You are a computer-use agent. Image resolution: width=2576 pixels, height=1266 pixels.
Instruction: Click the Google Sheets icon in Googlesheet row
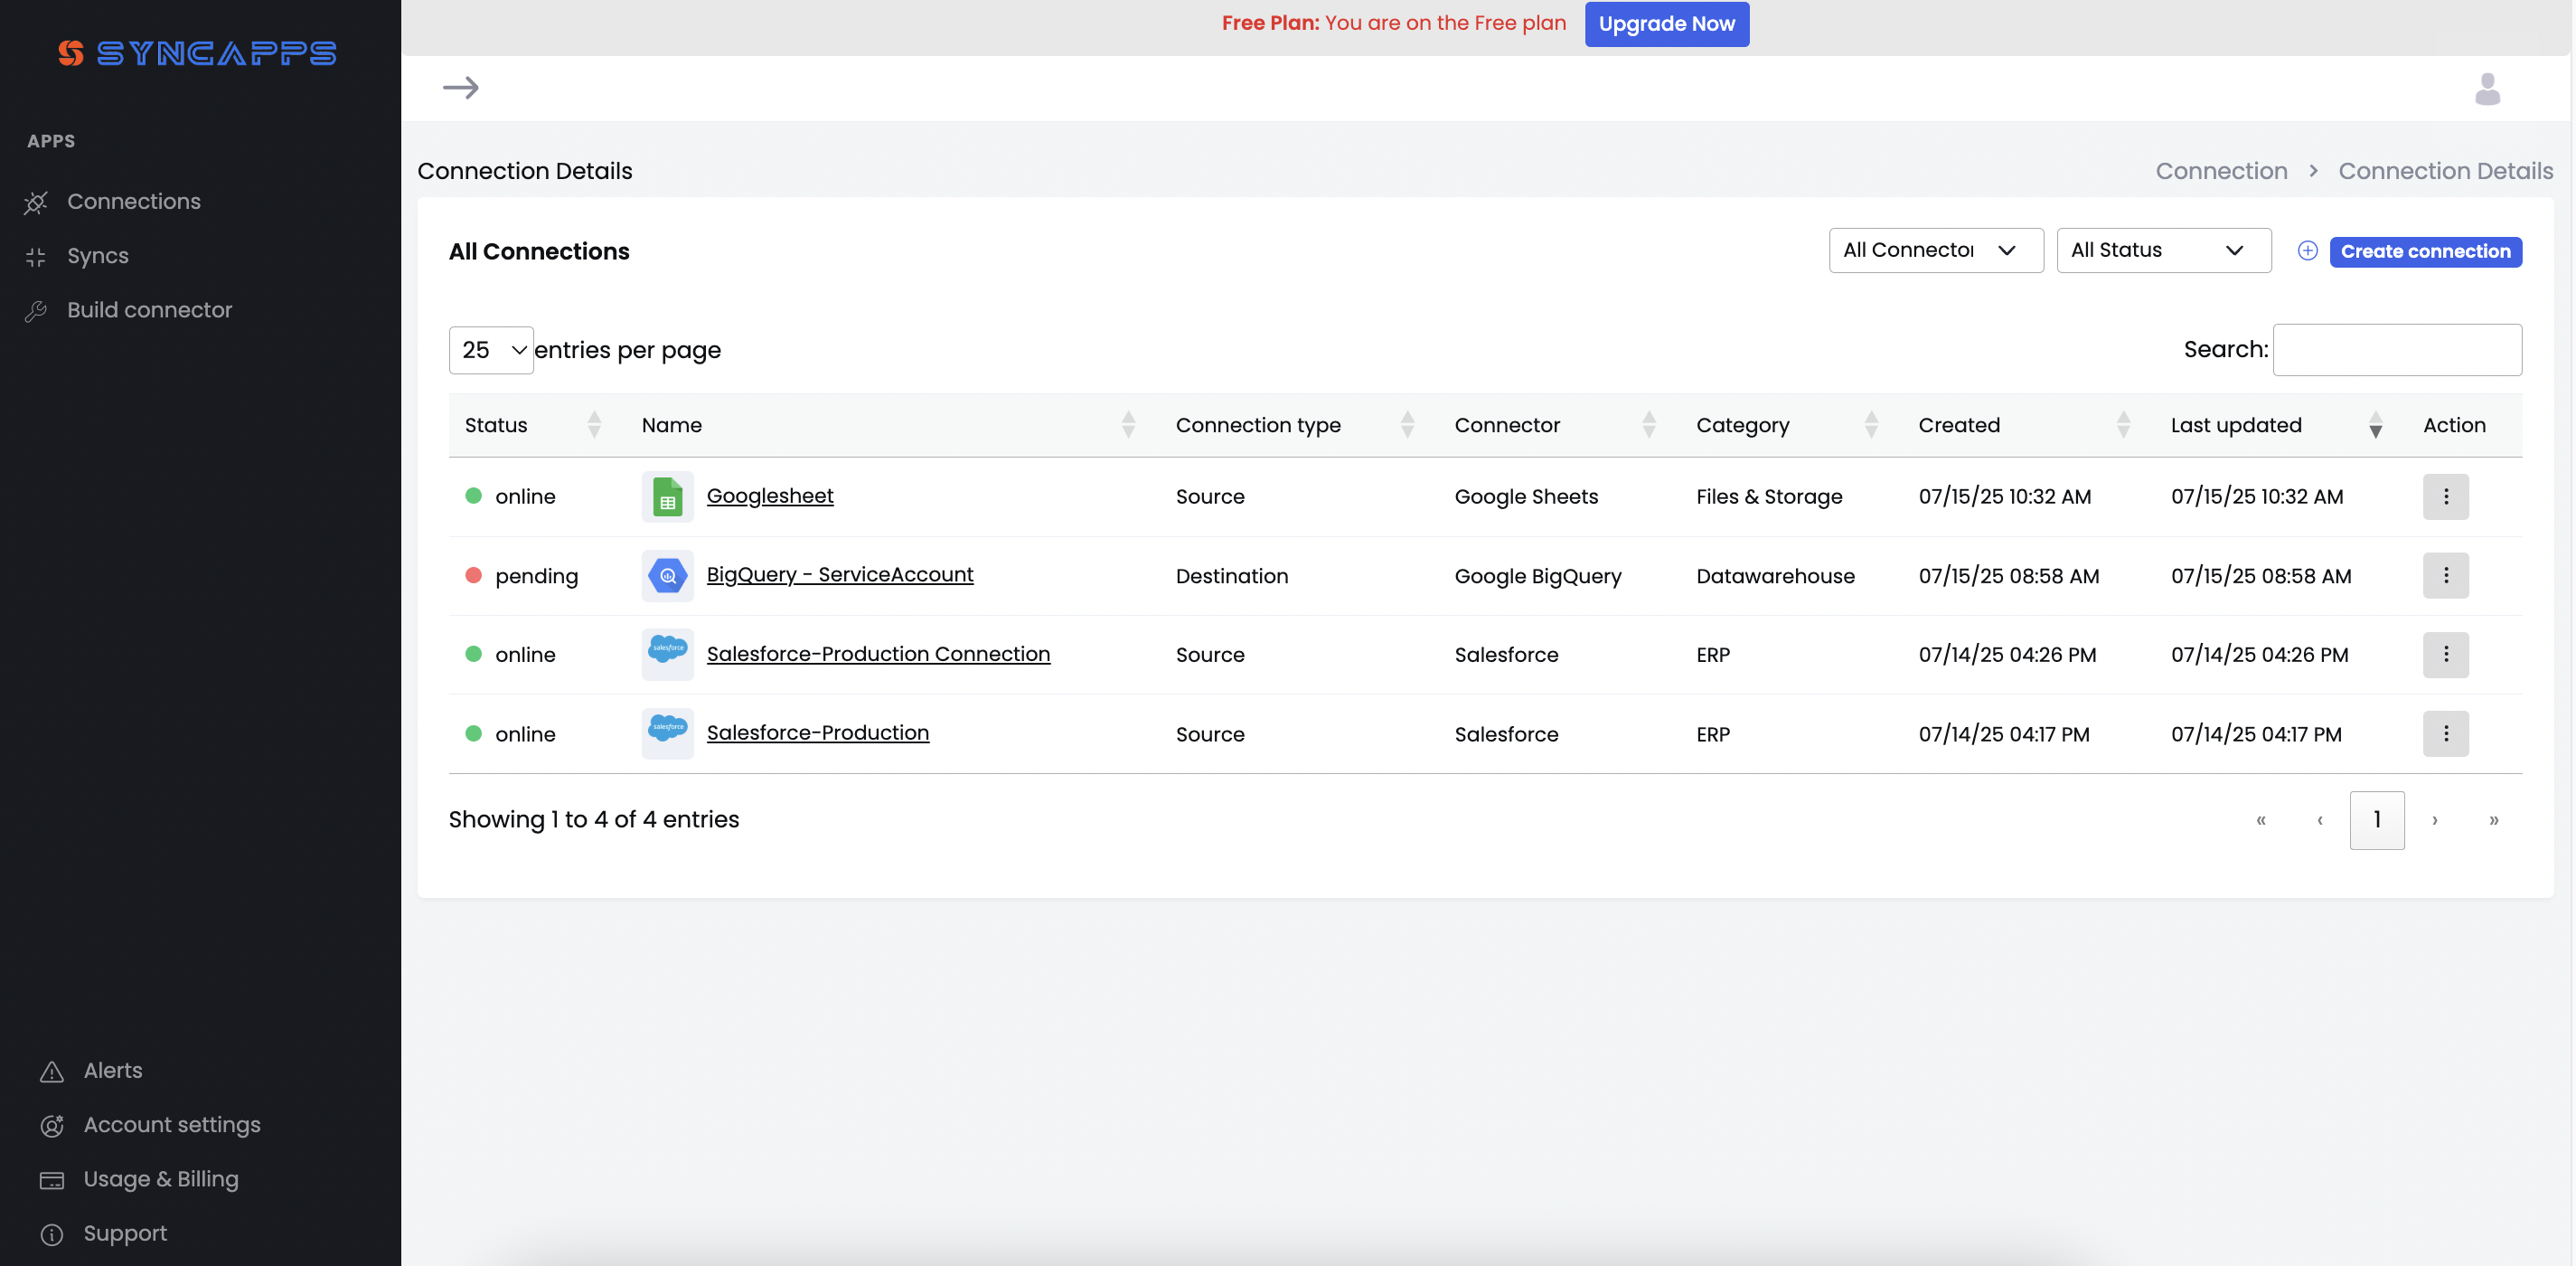667,497
